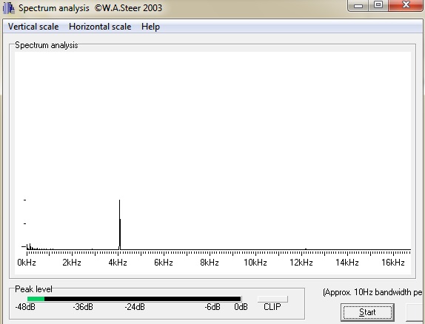Minimize the Spectrum analysis window

click(x=358, y=5)
